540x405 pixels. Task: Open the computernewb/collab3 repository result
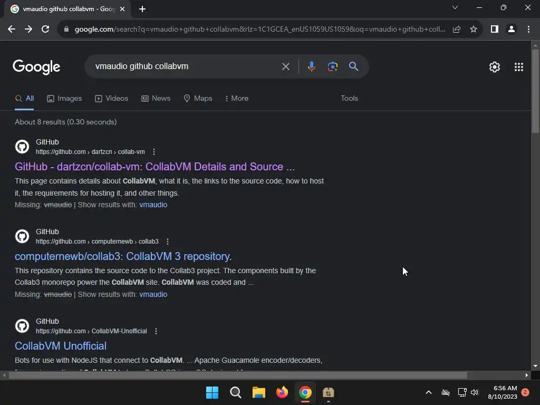(123, 257)
